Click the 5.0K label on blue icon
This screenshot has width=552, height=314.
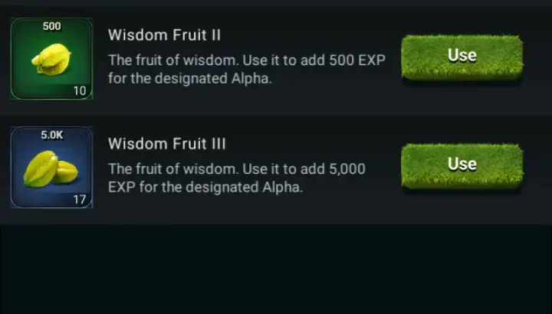51,135
